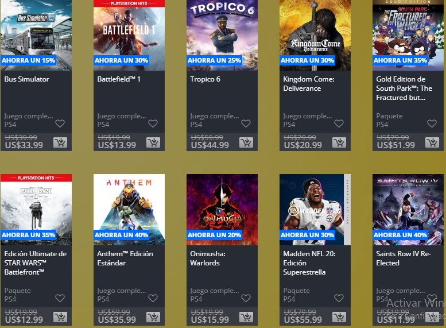Add Kingdom Come: Deliverance to cart
The height and width of the screenshot is (328, 446).
click(339, 142)
